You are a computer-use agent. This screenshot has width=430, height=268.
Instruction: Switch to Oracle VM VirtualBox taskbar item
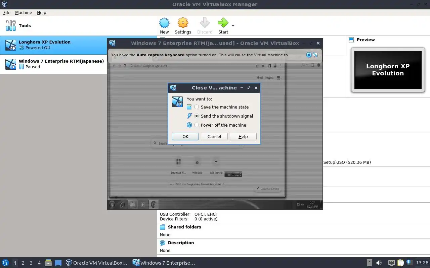[x=97, y=263]
